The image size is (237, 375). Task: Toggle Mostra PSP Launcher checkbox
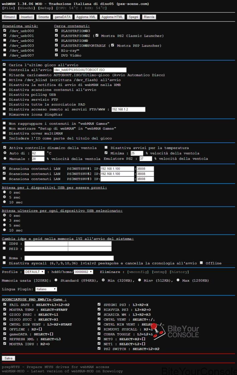[x=112, y=45]
